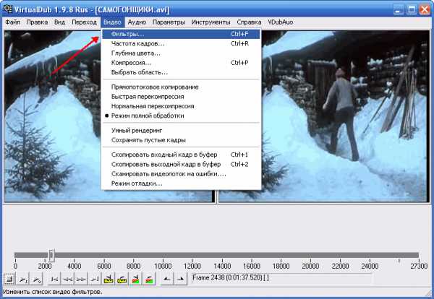Open the Аудио menu

pos(137,22)
